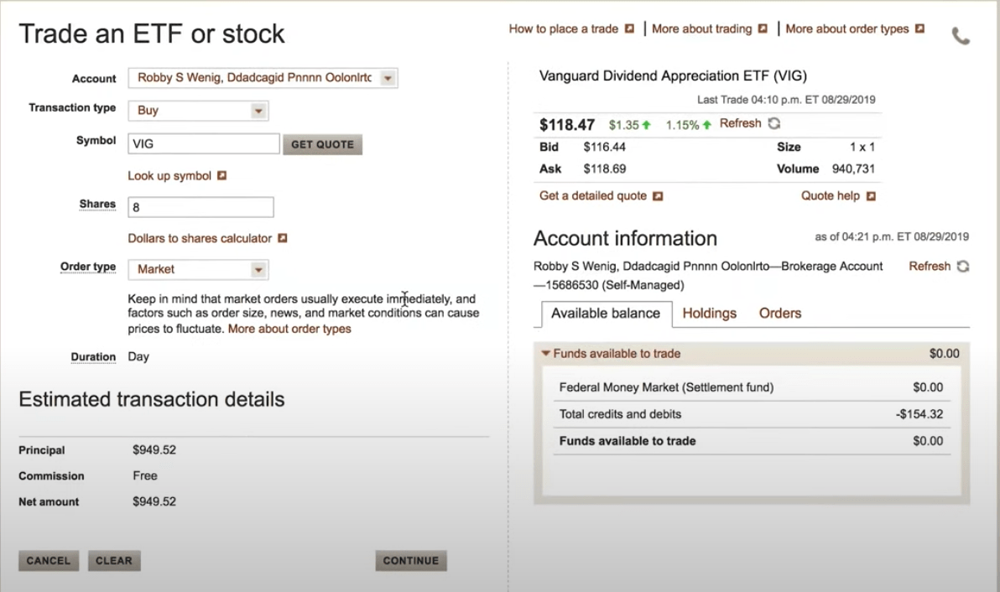Screen dimensions: 1000x592
Task: Click the Size value 1 x 1
Action: 862,148
